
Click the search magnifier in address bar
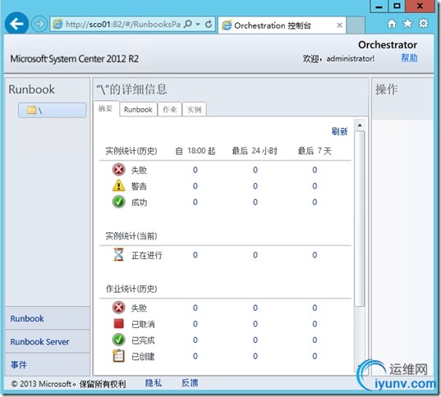(x=187, y=24)
